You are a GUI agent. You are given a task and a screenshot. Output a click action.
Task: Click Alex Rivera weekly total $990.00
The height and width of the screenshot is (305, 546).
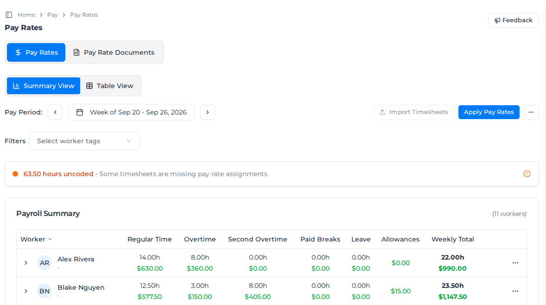[x=452, y=268]
